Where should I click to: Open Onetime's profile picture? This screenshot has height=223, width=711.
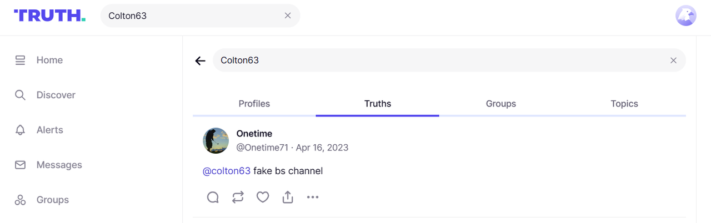[x=216, y=140]
